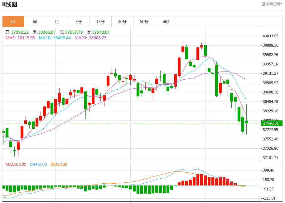
Task: Click the low value 37657.79
Action: 74,32
